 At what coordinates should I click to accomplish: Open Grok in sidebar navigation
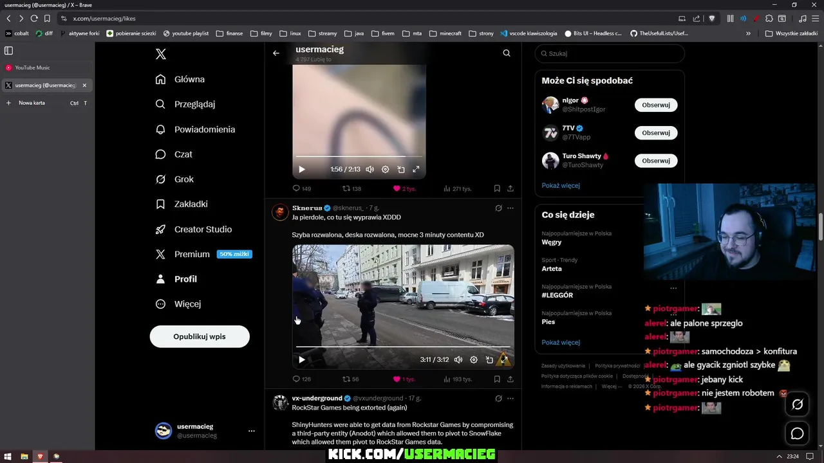pyautogui.click(x=174, y=179)
